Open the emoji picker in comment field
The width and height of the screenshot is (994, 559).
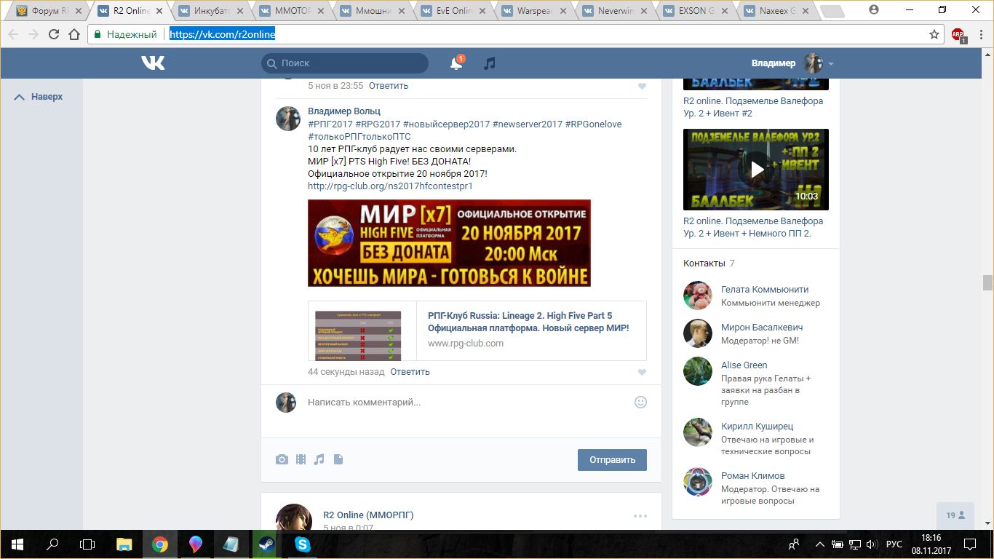pyautogui.click(x=641, y=402)
